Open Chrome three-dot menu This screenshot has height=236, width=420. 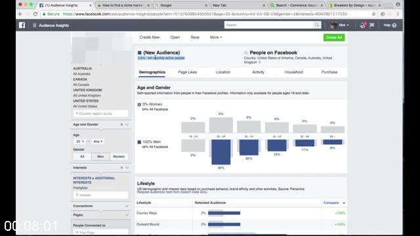pyautogui.click(x=398, y=14)
